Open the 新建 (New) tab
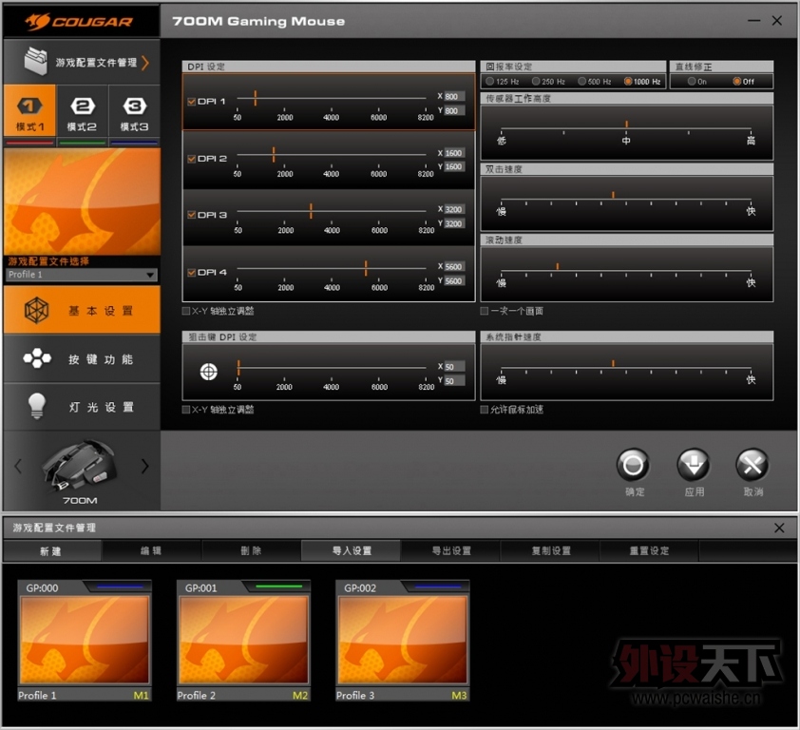 click(51, 550)
